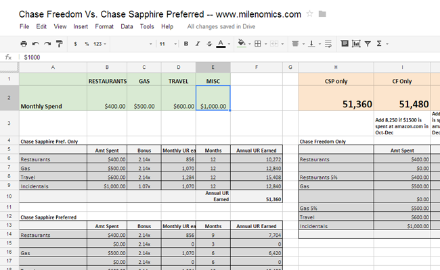Viewport: 440px width, 270px height.
Task: Activate the Paint format tool
Action: (x=59, y=44)
